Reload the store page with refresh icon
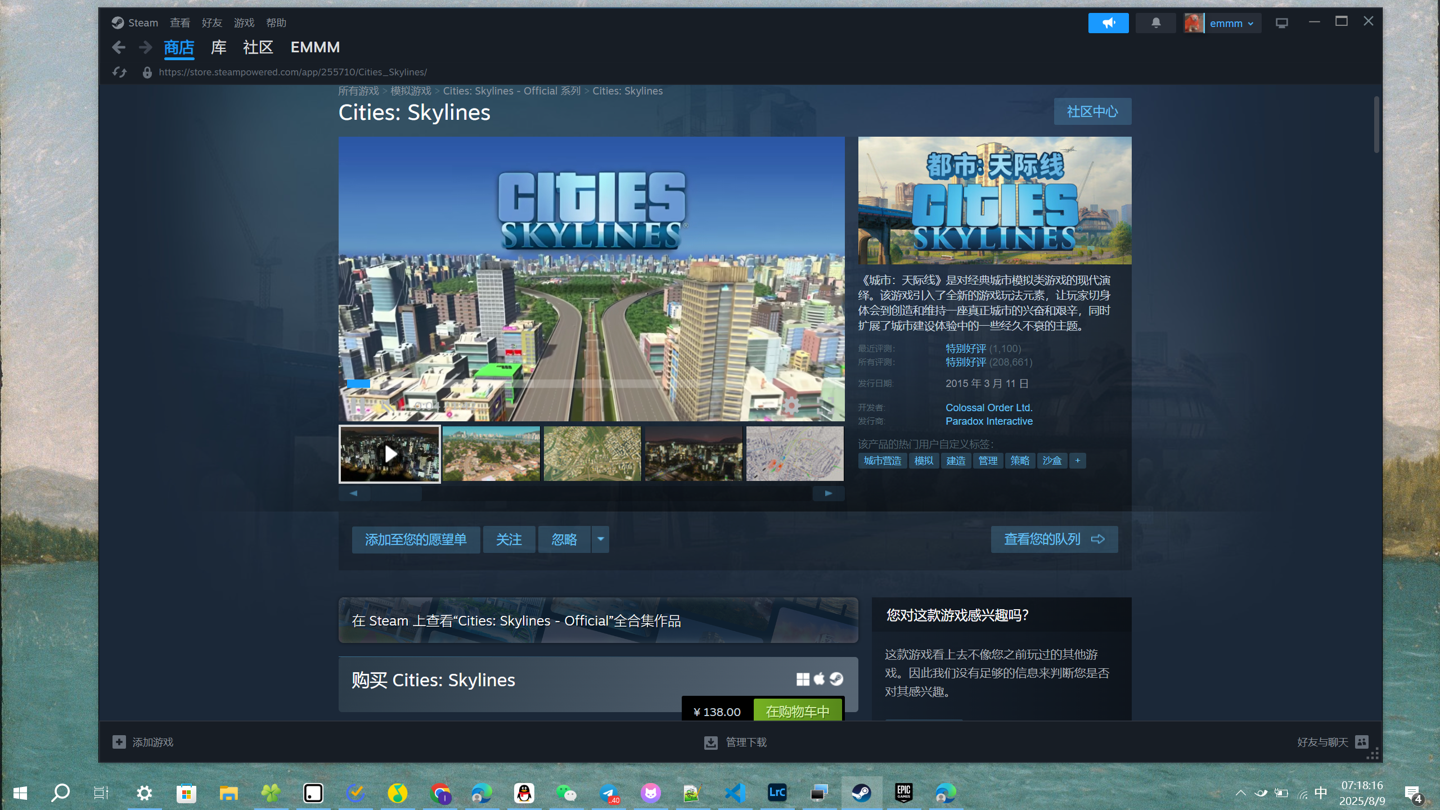Screen dimensions: 1440x810 (x=119, y=72)
